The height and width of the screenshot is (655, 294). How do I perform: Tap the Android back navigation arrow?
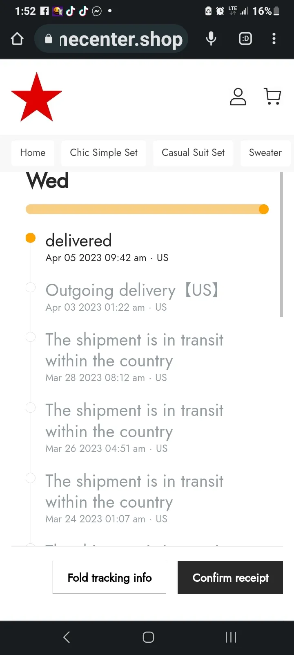[67, 637]
